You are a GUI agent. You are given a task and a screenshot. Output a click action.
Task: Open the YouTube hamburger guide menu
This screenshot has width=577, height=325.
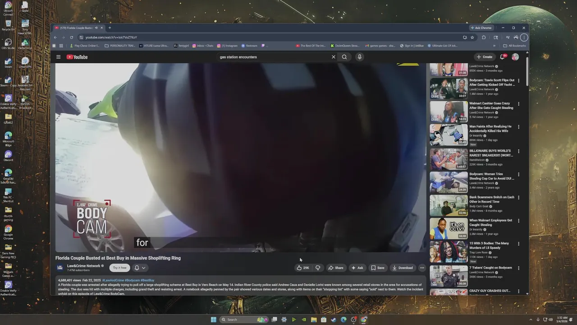[x=58, y=57]
